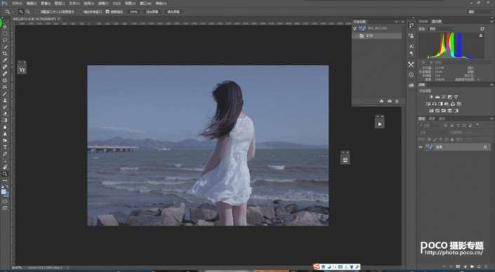Switch to the 通道 Channels tab
This screenshot has height=272, width=495.
pos(433,118)
